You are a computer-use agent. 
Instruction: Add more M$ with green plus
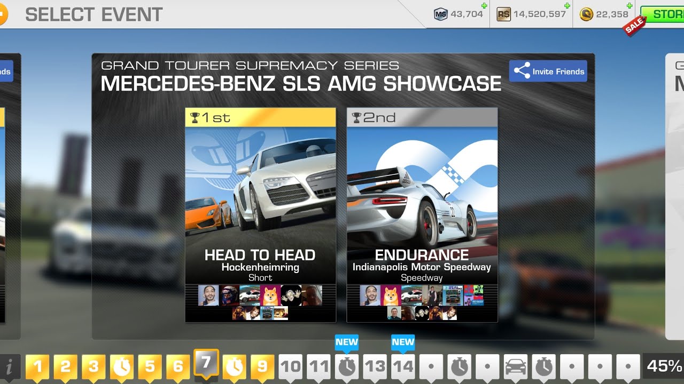484,6
